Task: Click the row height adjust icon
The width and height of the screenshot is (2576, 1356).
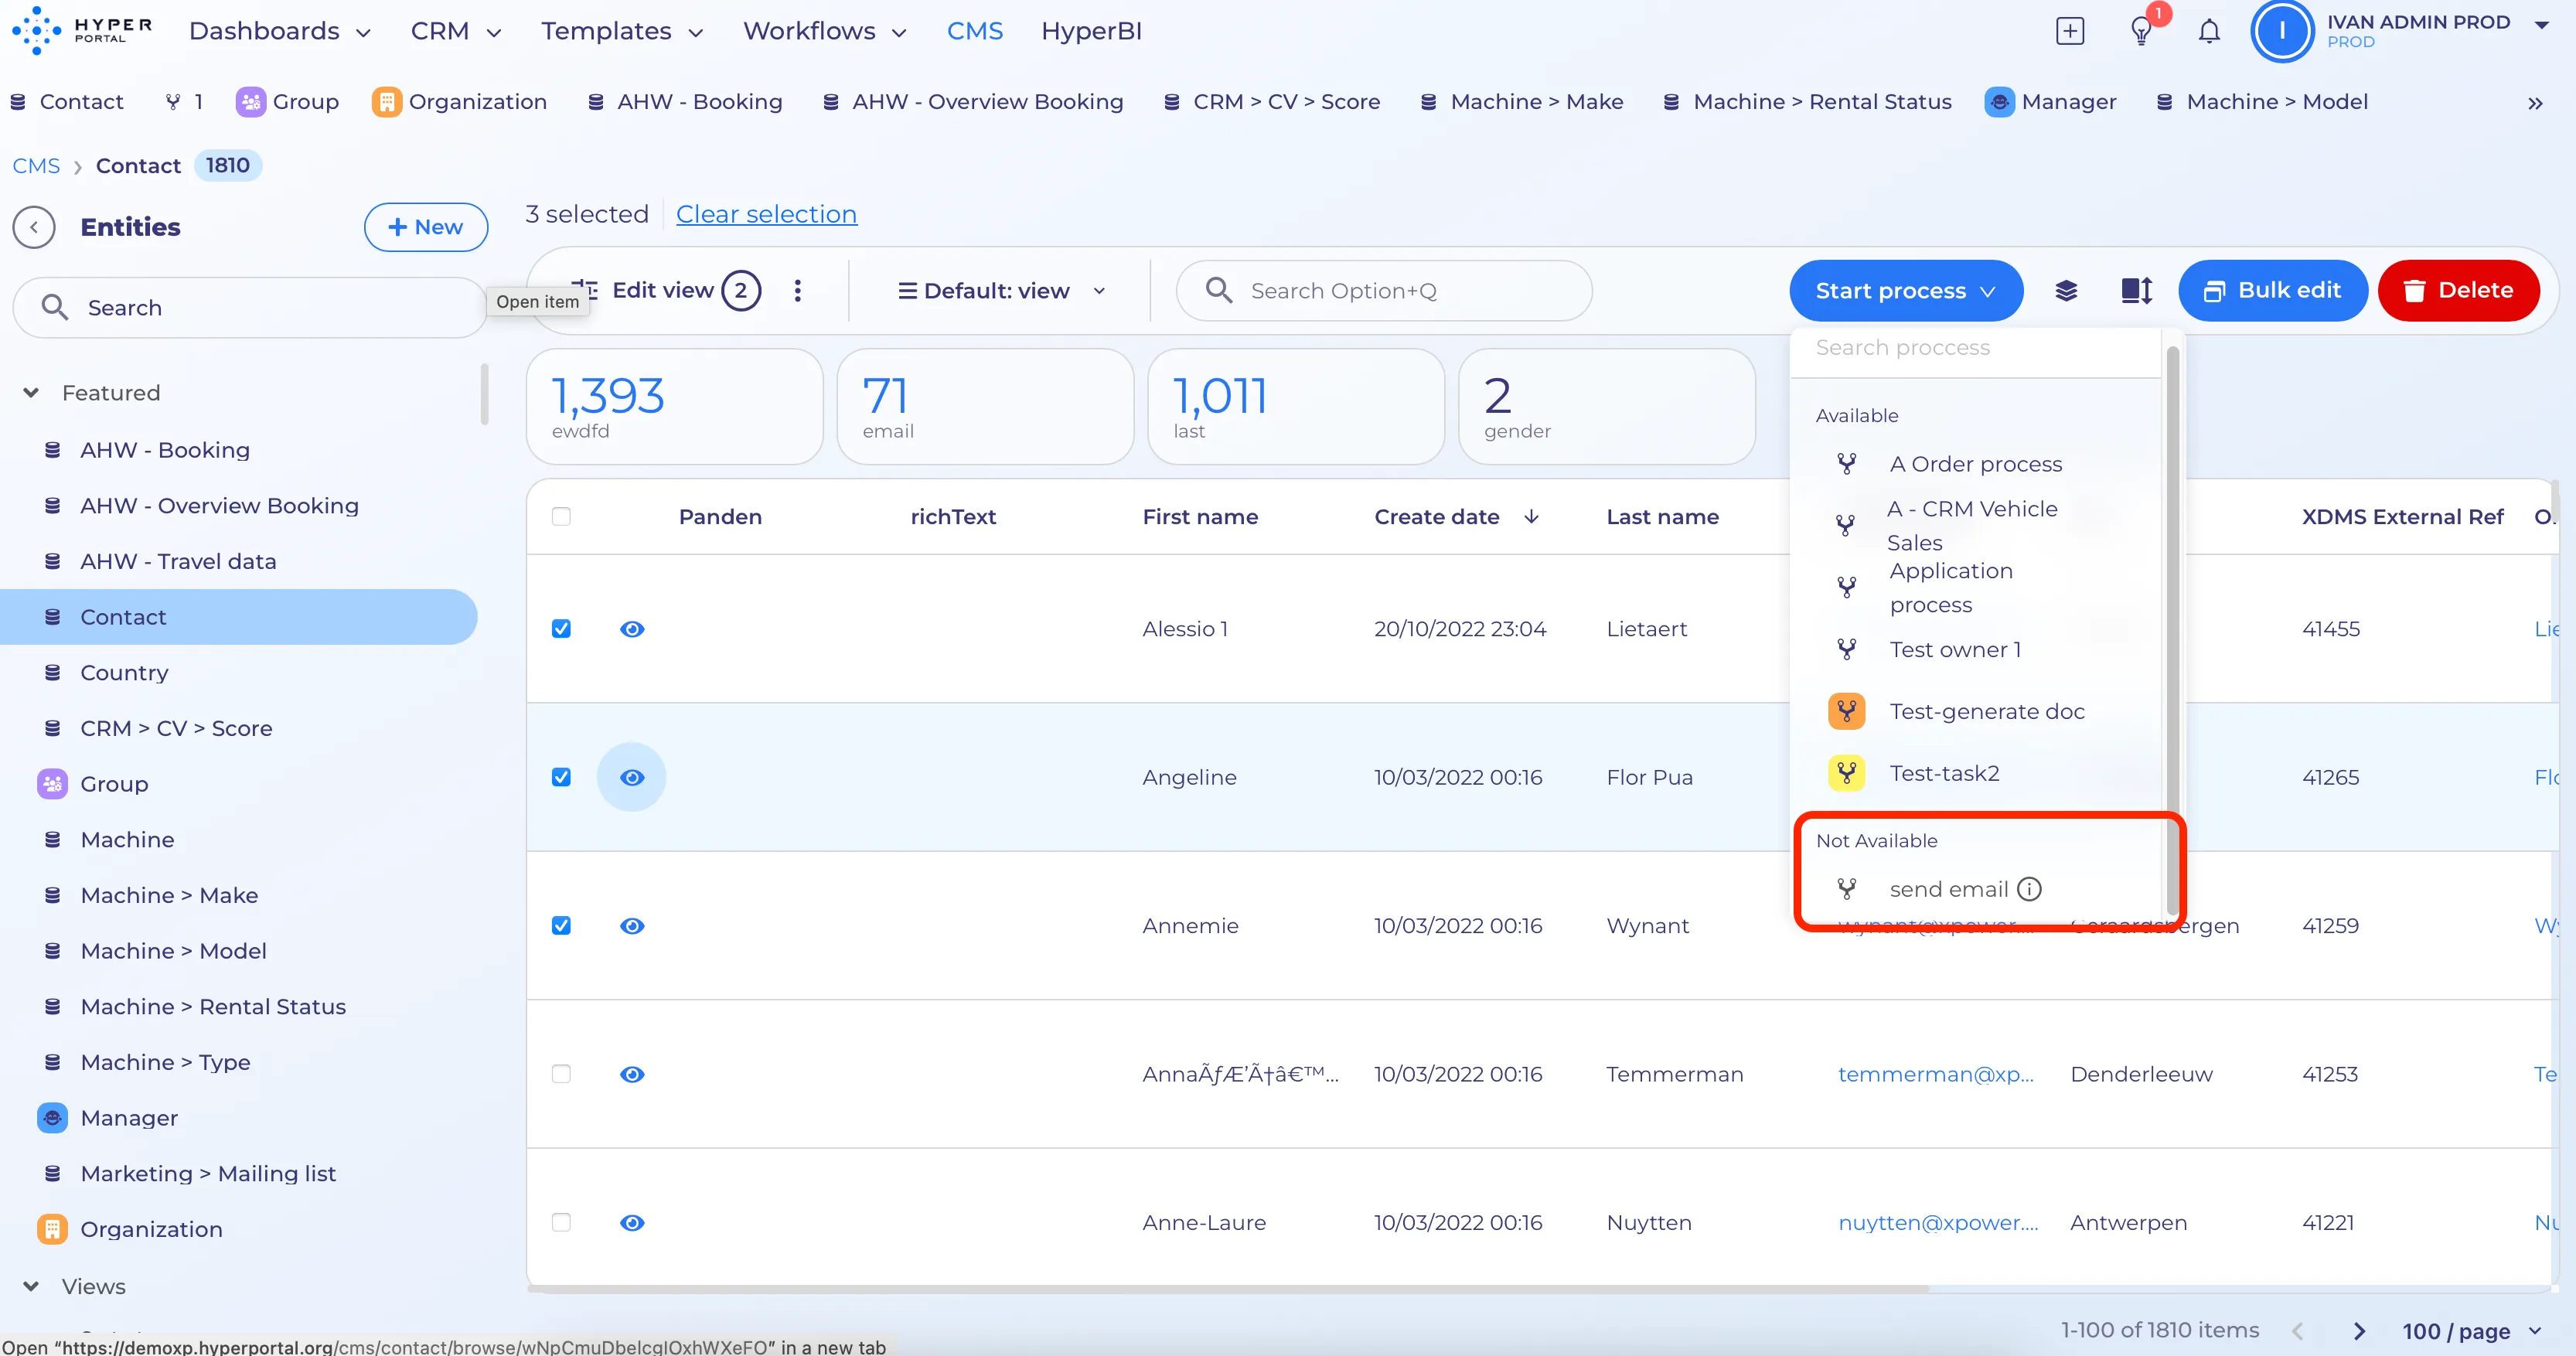Action: tap(2136, 290)
